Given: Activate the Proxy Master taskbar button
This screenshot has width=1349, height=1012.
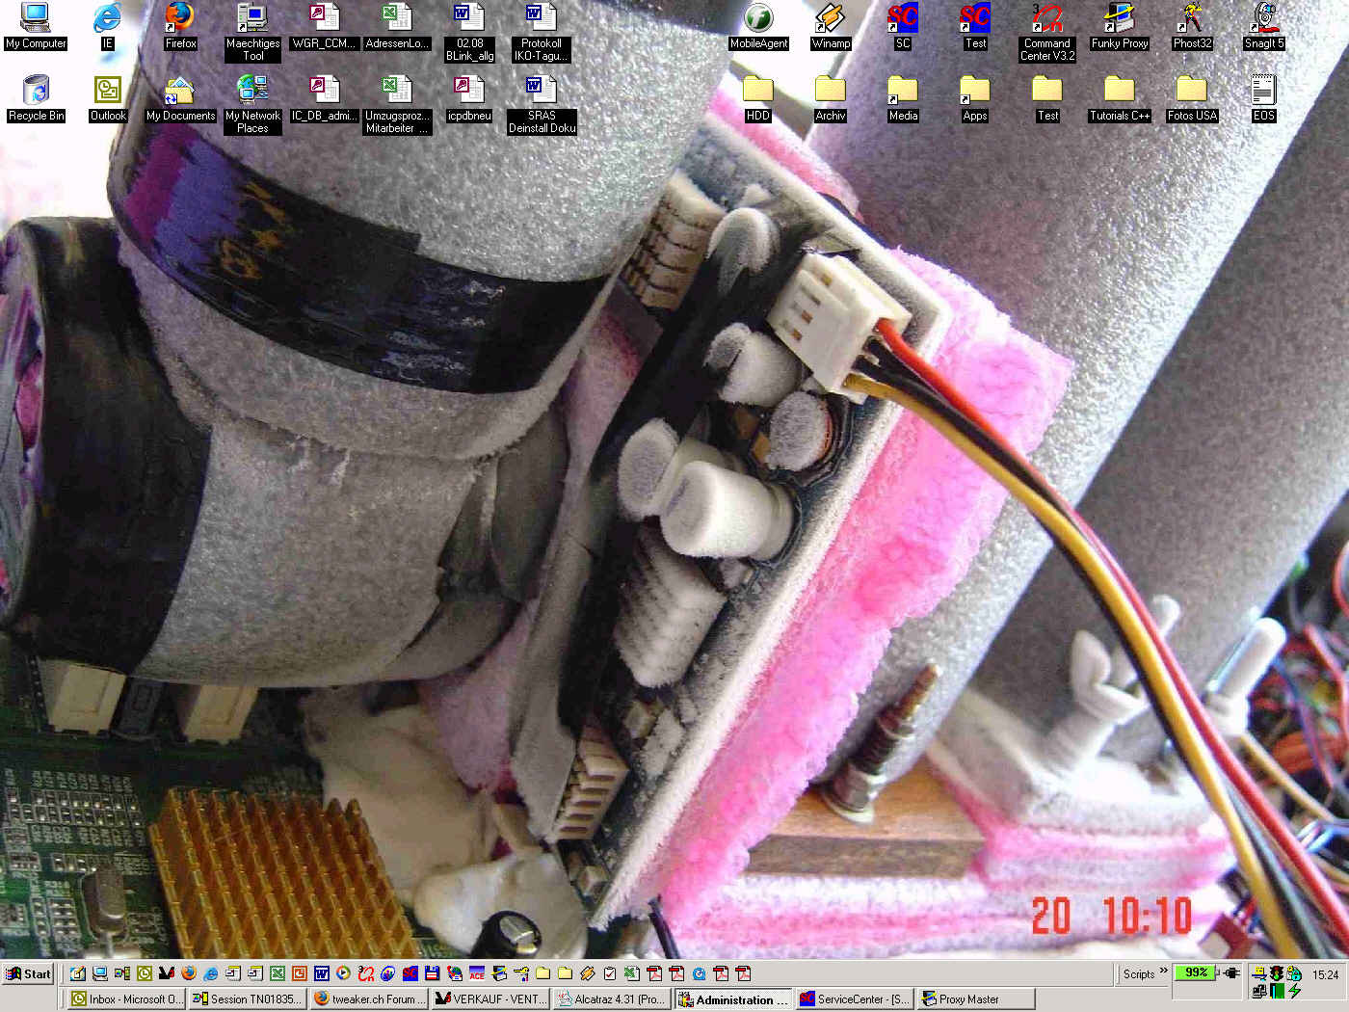Looking at the screenshot, I should [x=973, y=999].
